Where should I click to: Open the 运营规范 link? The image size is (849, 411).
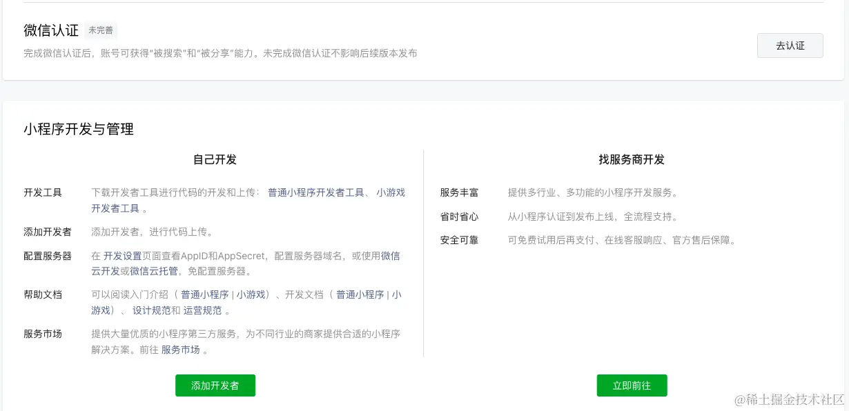point(203,310)
